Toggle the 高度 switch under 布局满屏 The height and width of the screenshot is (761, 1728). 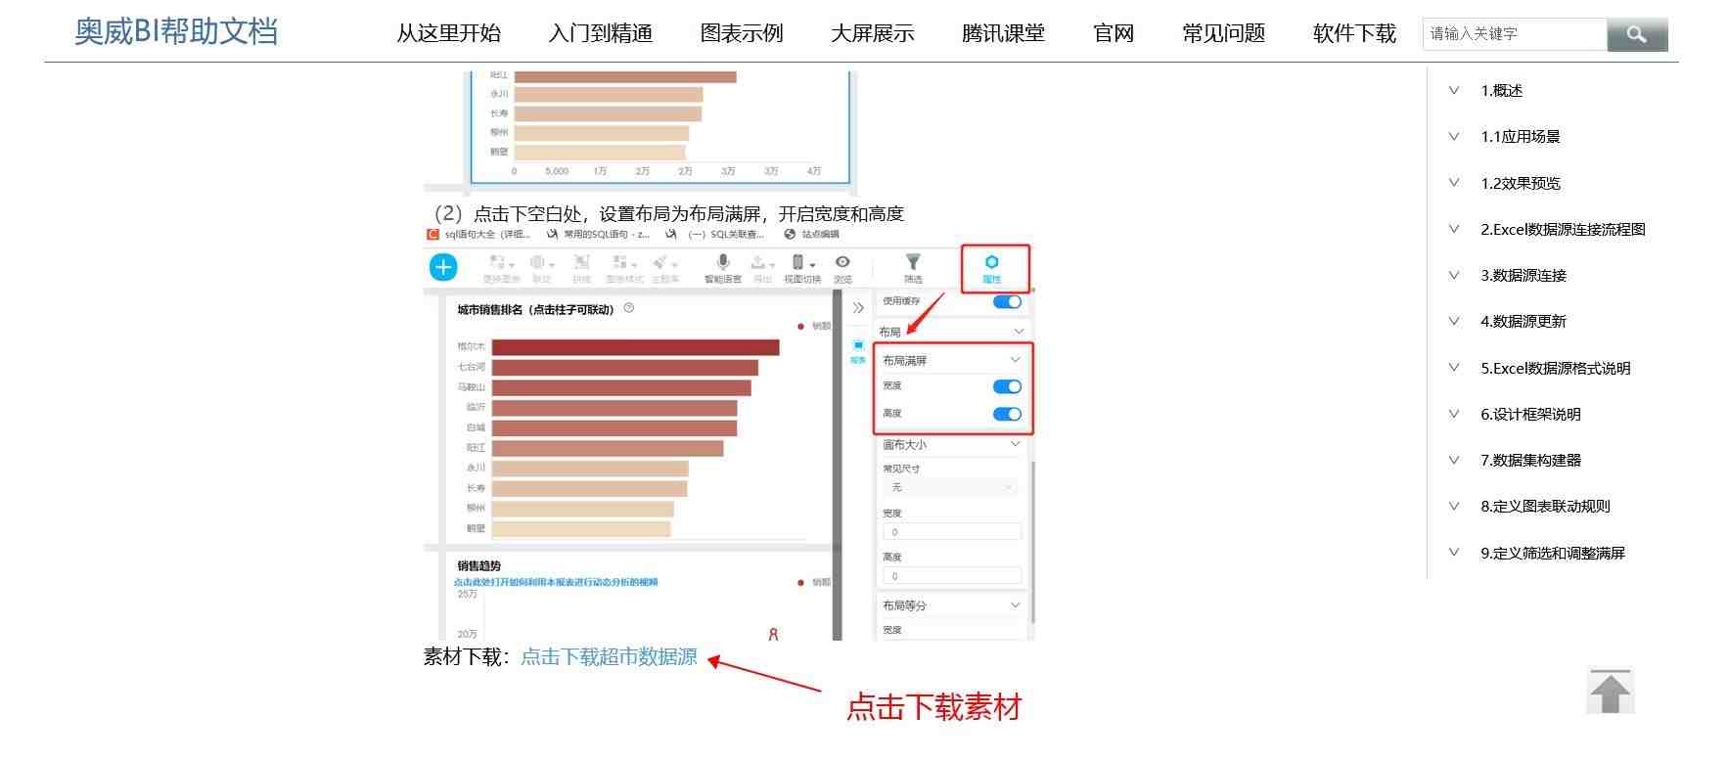(x=1007, y=414)
